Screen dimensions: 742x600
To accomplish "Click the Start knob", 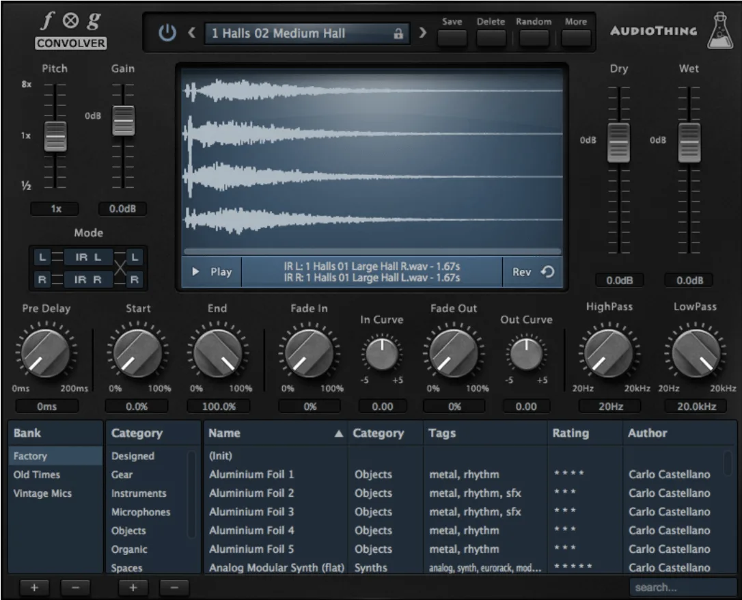I will pos(138,353).
